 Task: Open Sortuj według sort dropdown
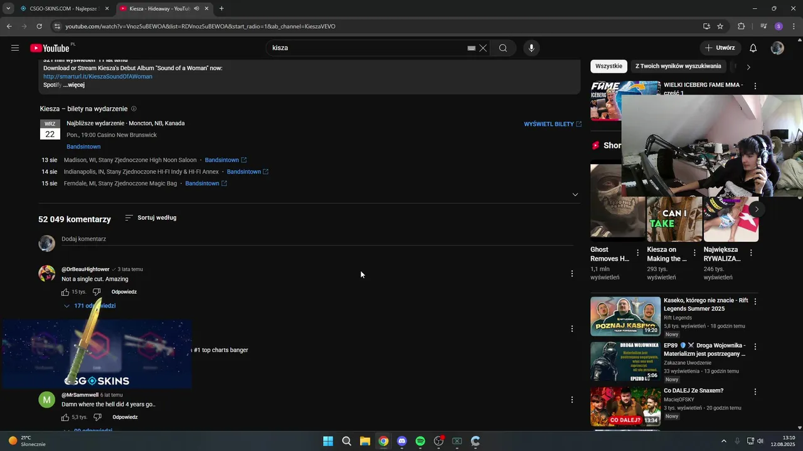pyautogui.click(x=151, y=218)
